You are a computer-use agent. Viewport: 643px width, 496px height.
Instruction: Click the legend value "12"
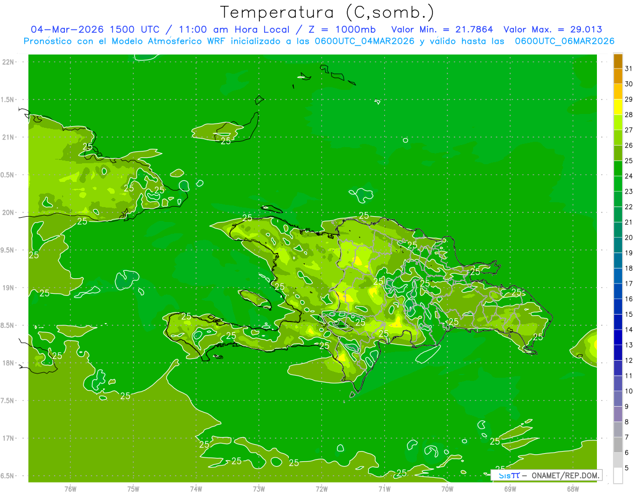coord(629,361)
